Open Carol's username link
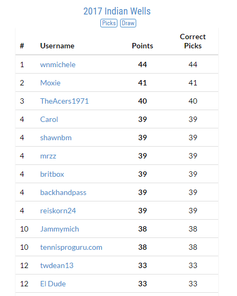 [49, 119]
